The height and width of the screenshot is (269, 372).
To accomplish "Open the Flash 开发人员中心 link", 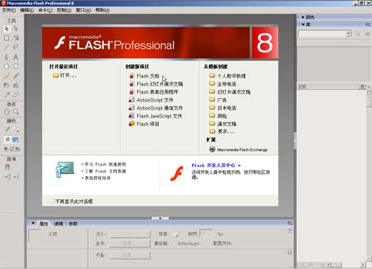I will pos(216,165).
